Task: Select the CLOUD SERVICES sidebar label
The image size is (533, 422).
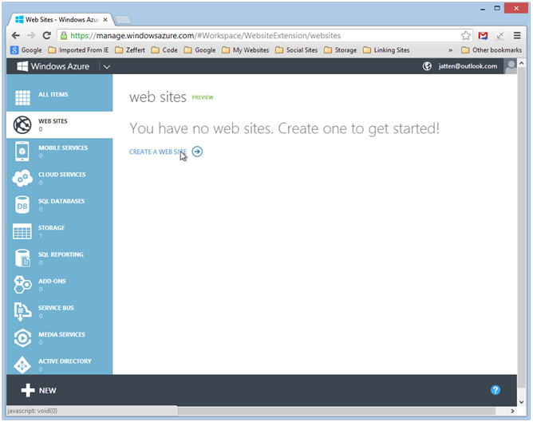Action: (x=62, y=174)
